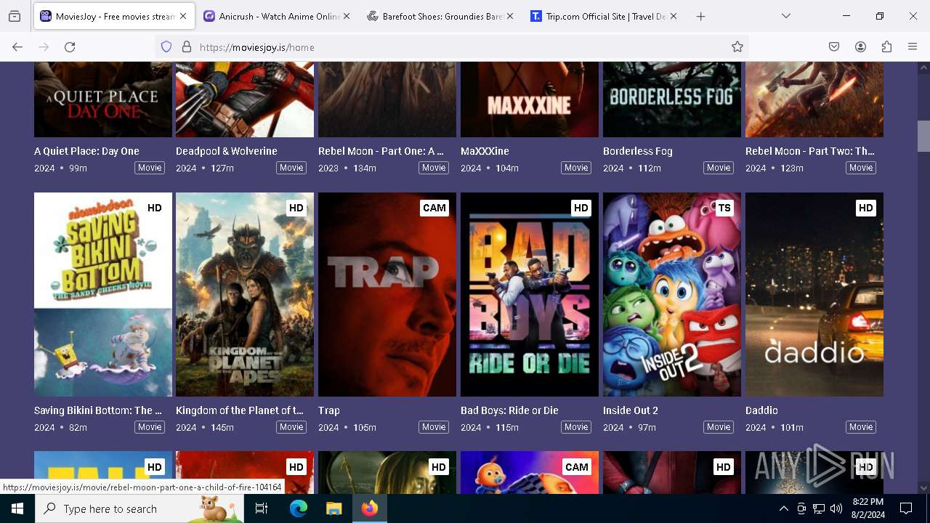
Task: Open Rebel Moon - Part One title link
Action: tap(381, 151)
